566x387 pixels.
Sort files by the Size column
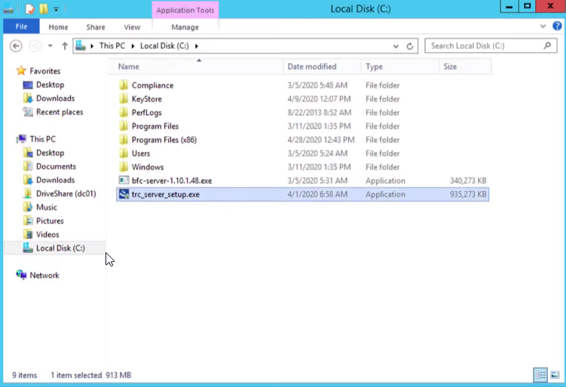tap(450, 67)
